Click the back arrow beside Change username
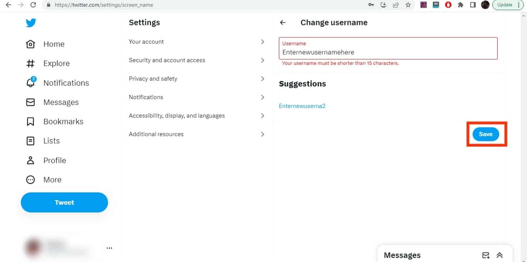 coord(283,23)
